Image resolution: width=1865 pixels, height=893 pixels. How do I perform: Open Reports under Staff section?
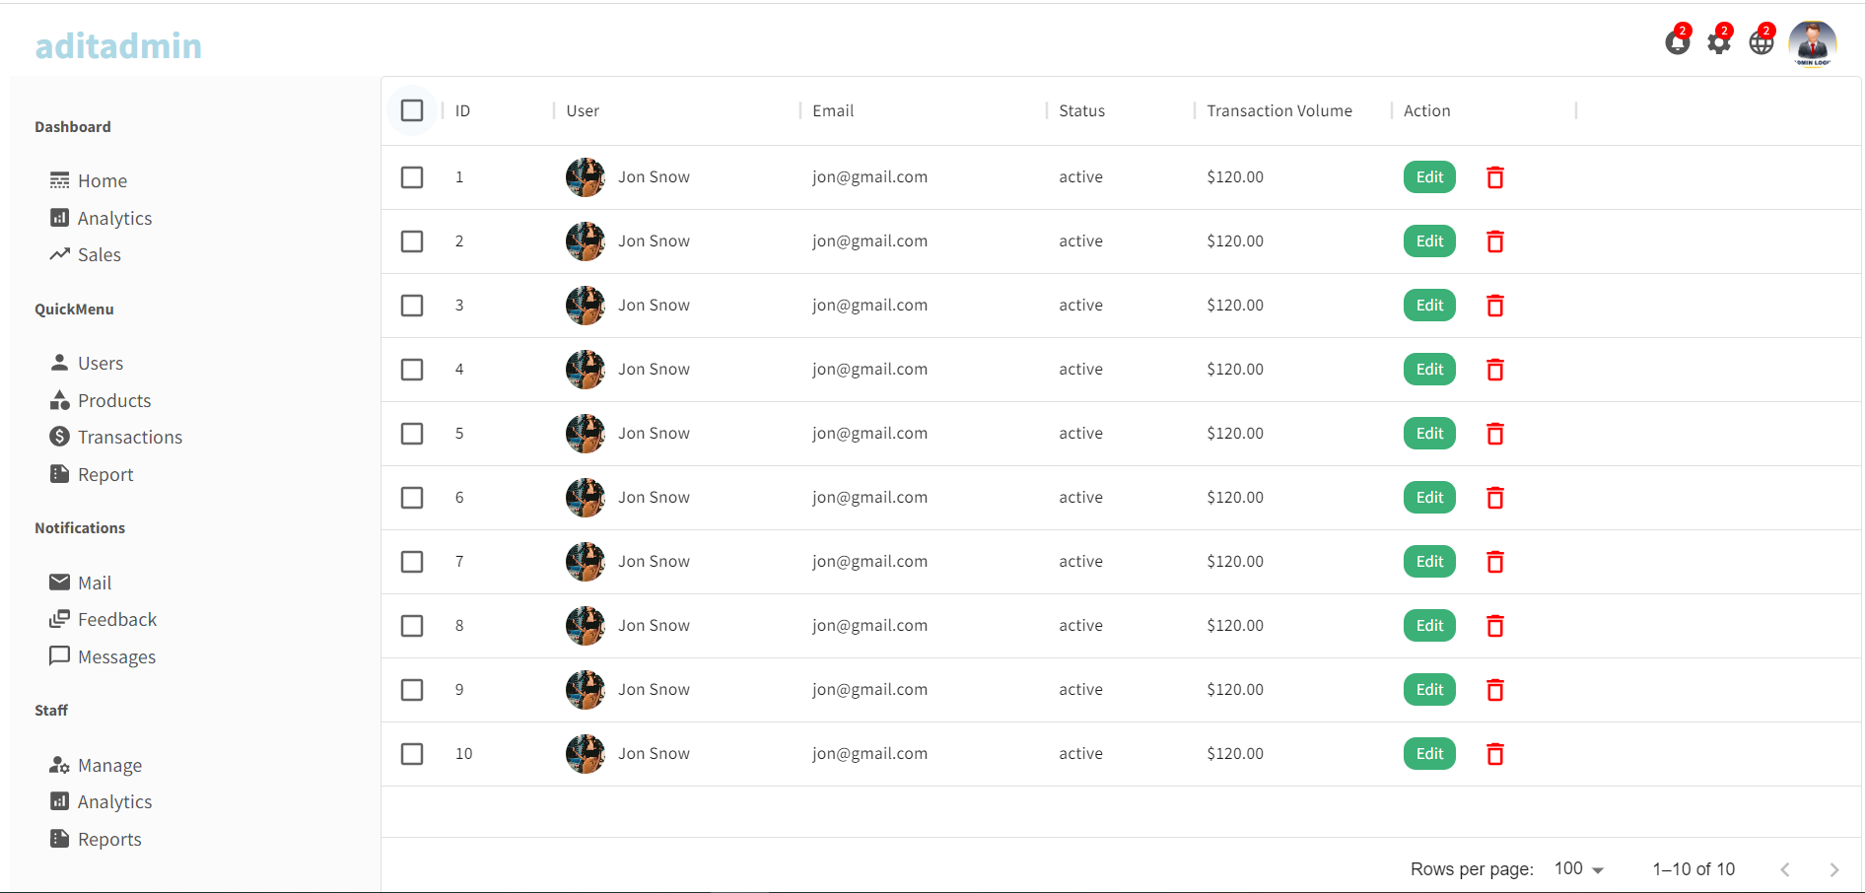click(x=109, y=839)
